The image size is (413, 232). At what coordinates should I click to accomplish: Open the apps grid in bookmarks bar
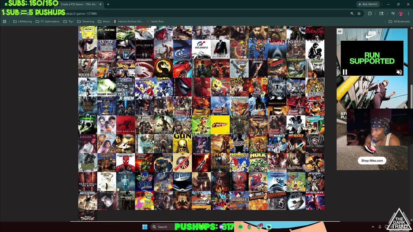[x=5, y=22]
